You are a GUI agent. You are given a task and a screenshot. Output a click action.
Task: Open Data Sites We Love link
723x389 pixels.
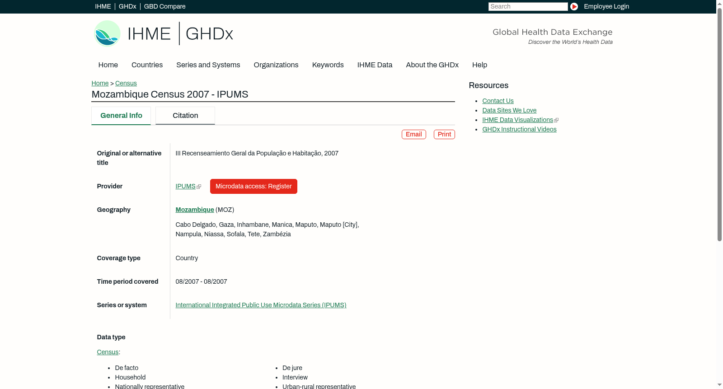point(509,110)
